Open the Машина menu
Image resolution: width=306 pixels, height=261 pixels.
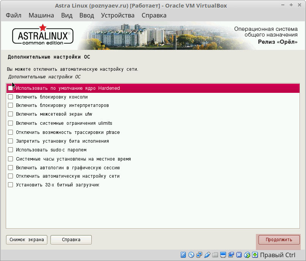click(x=41, y=16)
